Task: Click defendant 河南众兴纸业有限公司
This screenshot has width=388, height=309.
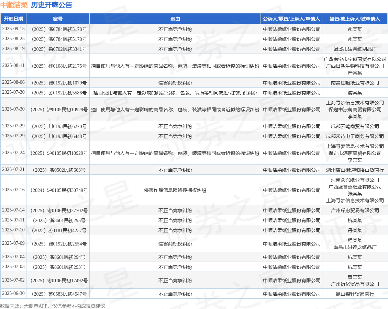Action: [x=355, y=180]
